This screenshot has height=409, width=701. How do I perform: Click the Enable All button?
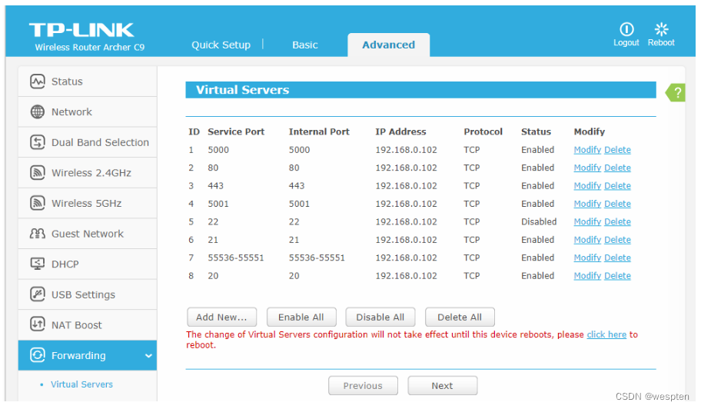301,317
